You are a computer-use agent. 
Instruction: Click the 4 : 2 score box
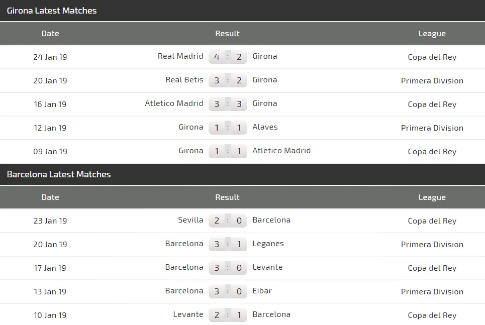coord(228,57)
